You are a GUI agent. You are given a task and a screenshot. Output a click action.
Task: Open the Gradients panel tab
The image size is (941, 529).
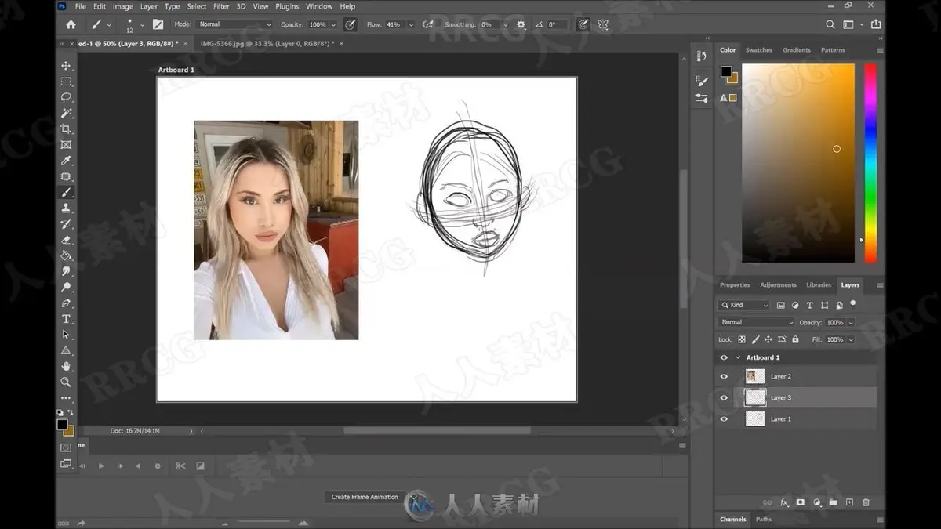point(796,49)
